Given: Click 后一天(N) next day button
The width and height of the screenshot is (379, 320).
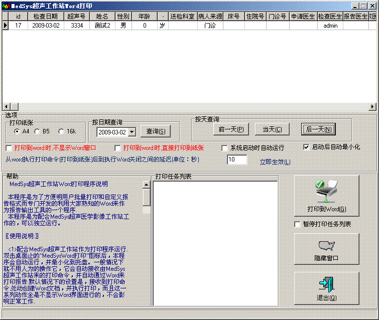Looking at the screenshot, I should point(319,129).
